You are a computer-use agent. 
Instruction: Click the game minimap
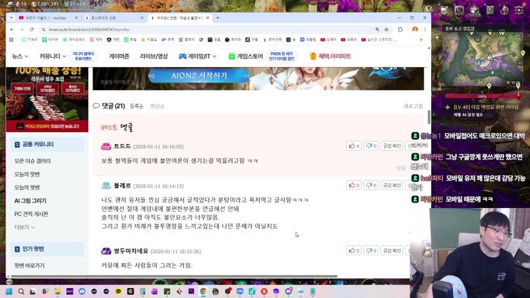tap(482, 60)
